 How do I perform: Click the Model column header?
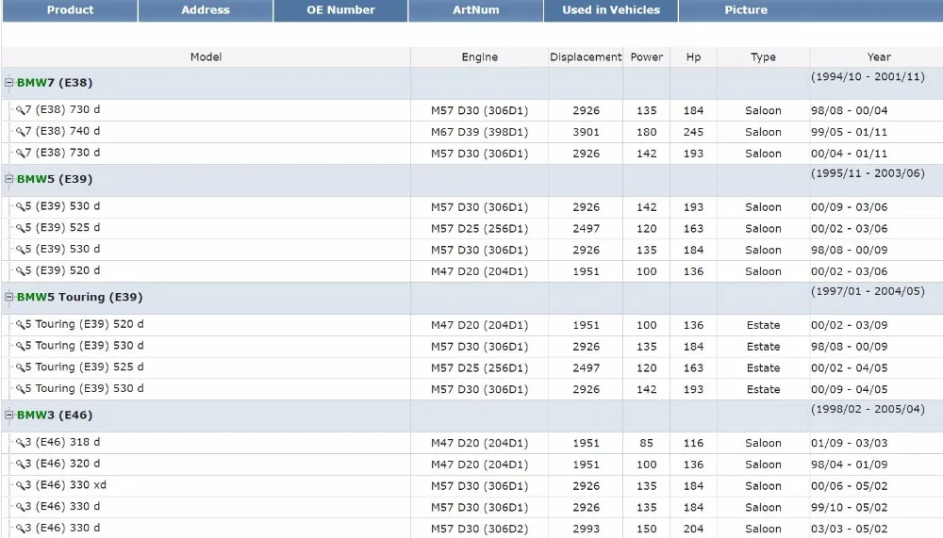point(207,57)
